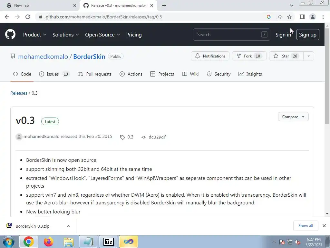
Task: Reload the page with refresh icon
Action: point(28,17)
